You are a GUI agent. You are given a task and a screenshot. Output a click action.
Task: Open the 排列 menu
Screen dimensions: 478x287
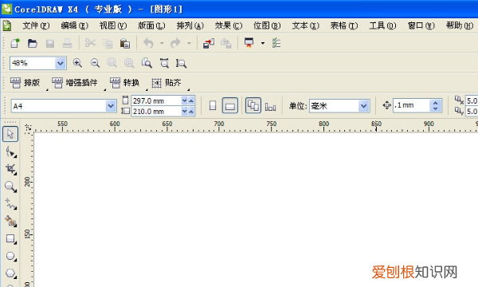click(x=190, y=26)
